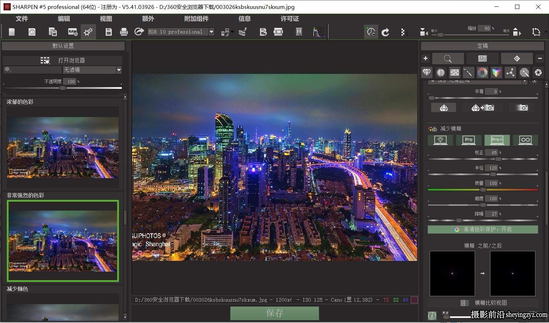Select the 浓郁的色彩 preset thumbnail

tap(63, 147)
